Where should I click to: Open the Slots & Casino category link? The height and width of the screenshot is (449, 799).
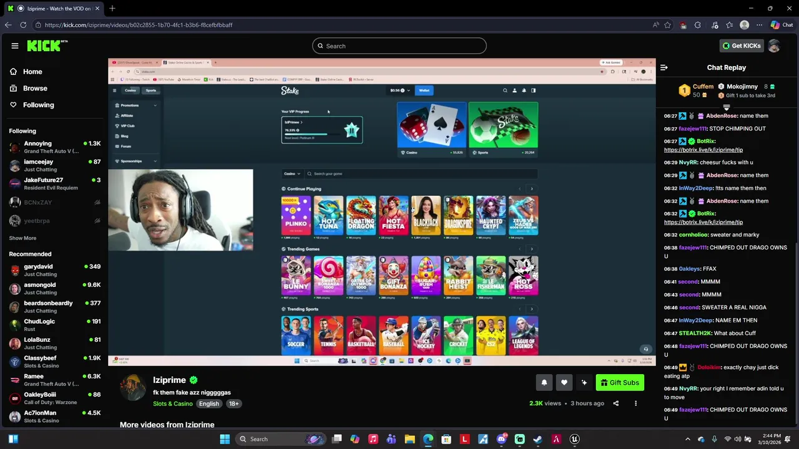pyautogui.click(x=173, y=404)
